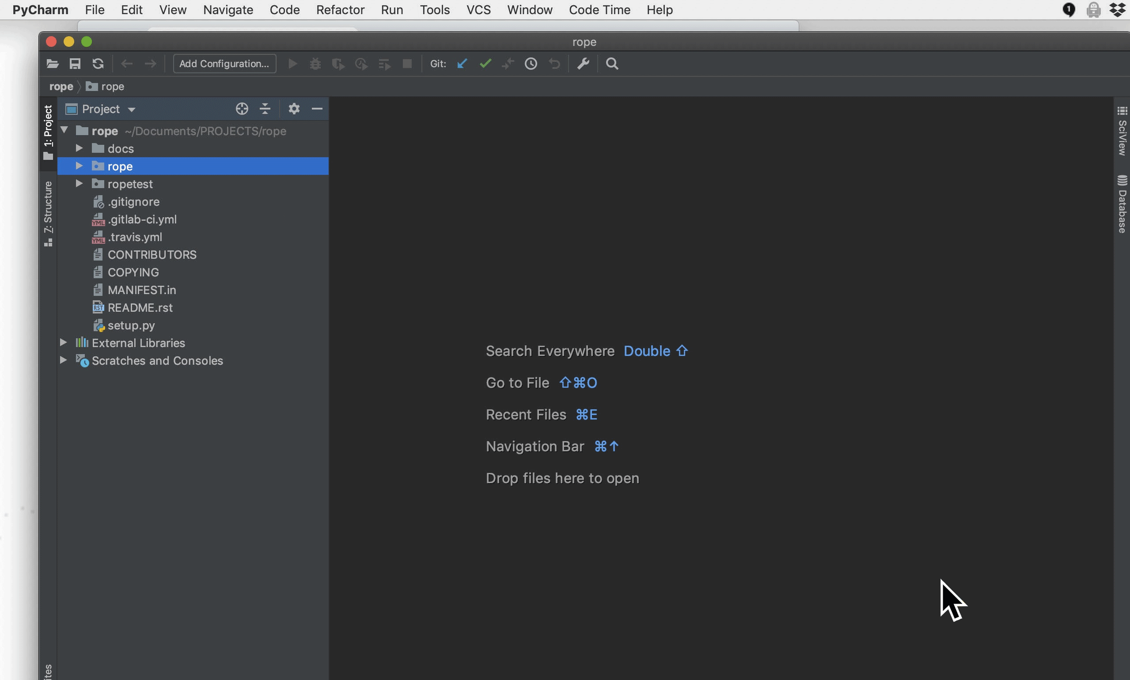This screenshot has height=680, width=1130.
Task: Toggle the 1: Project tool window tab
Action: point(48,133)
